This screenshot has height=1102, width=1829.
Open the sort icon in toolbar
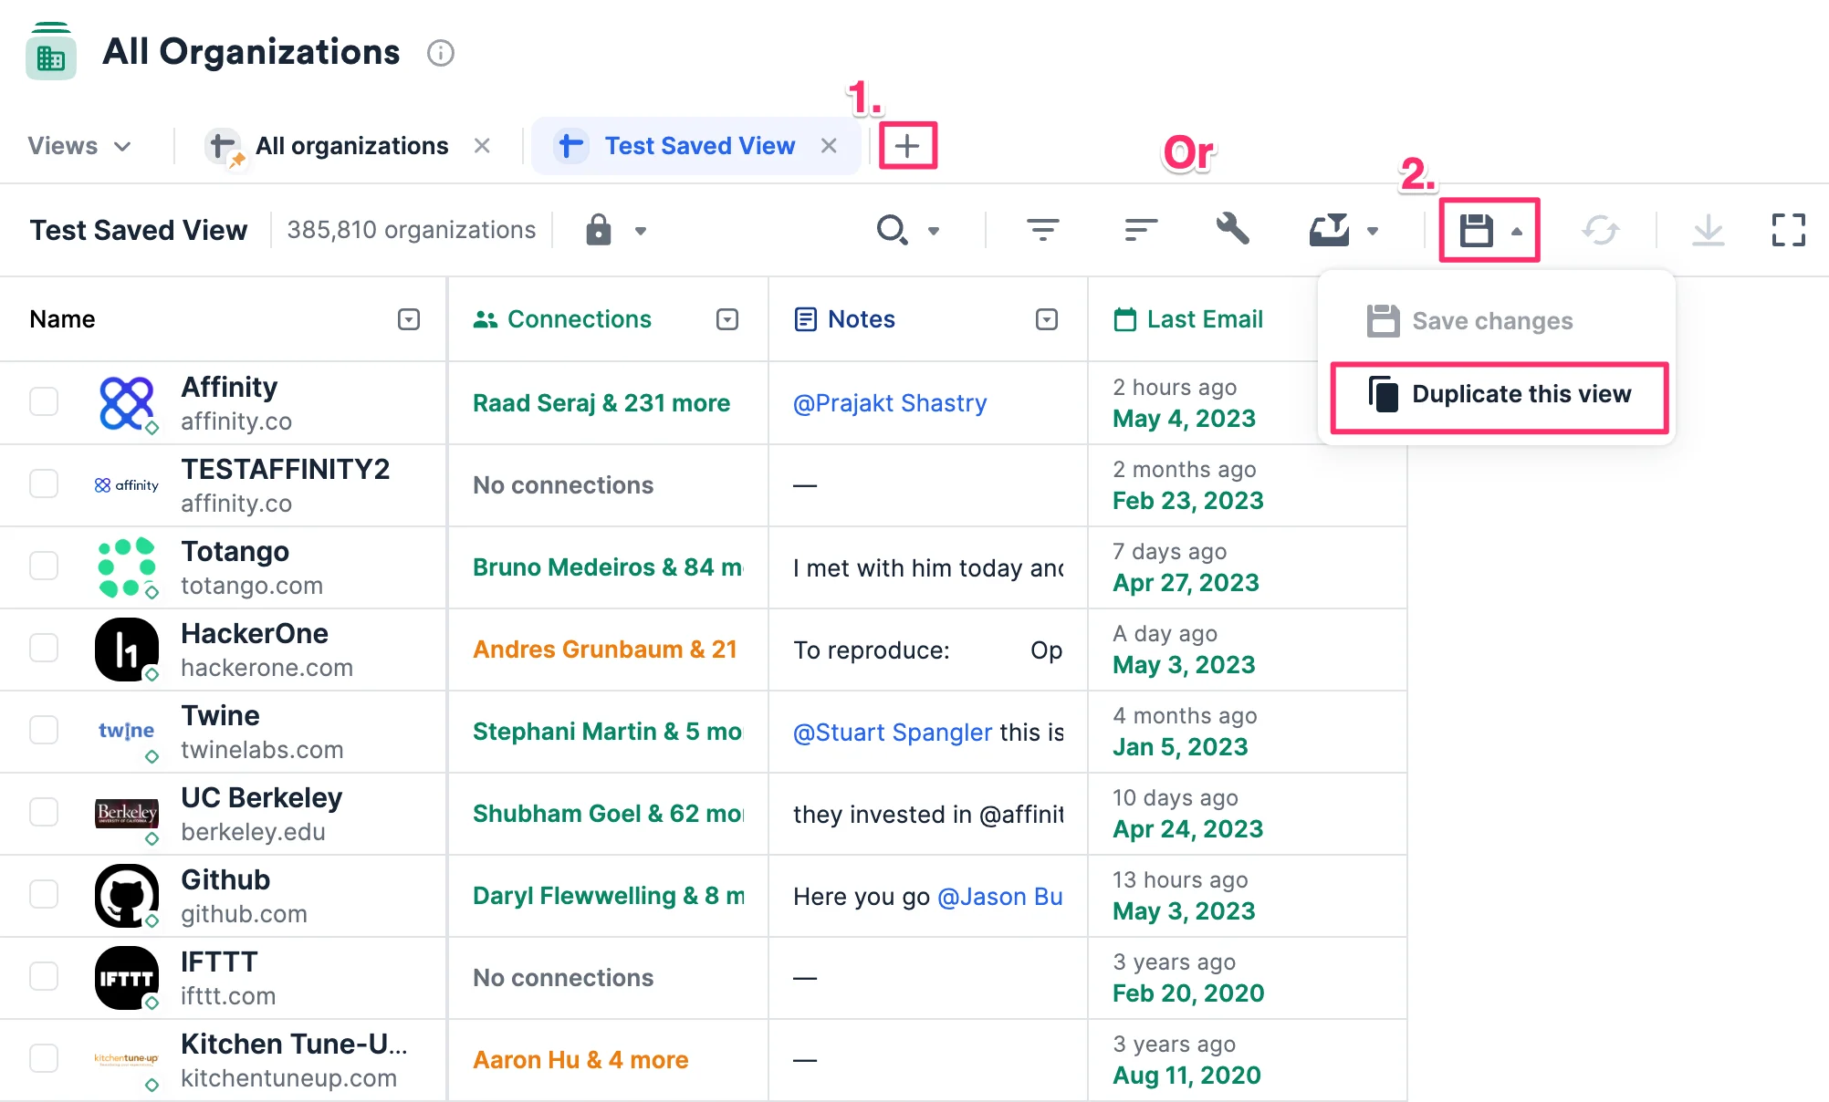pos(1141,230)
